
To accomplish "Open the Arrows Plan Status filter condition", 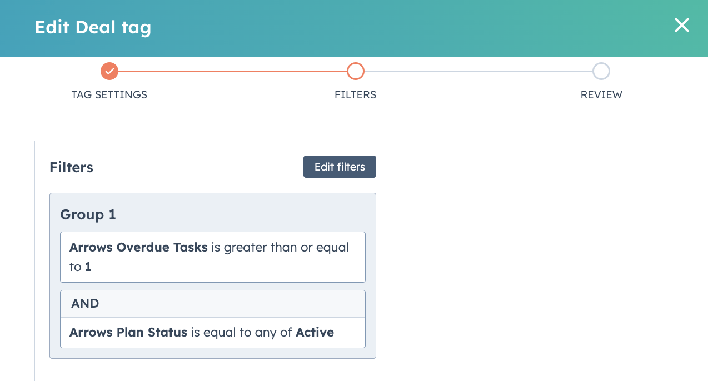I will click(x=213, y=333).
